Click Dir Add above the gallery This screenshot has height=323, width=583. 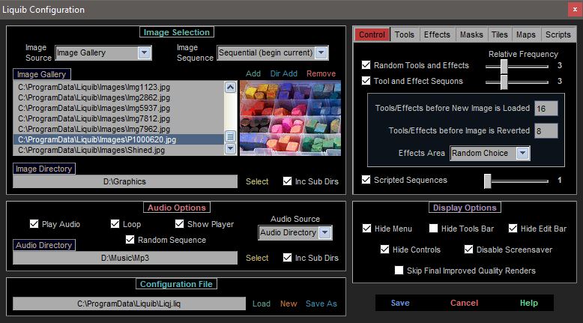point(284,73)
